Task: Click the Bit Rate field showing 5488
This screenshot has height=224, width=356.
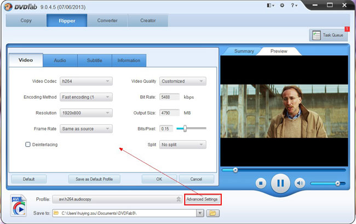Action: tap(169, 97)
